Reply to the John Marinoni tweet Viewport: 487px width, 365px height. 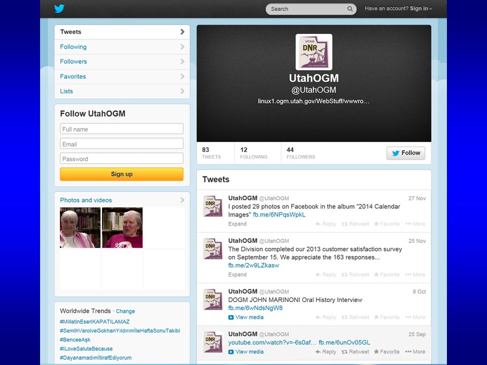click(326, 317)
